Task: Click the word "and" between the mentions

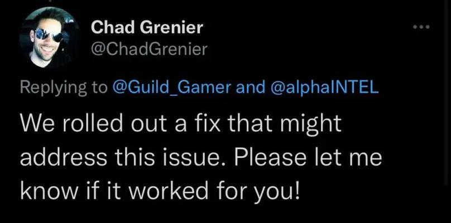Action: point(251,88)
